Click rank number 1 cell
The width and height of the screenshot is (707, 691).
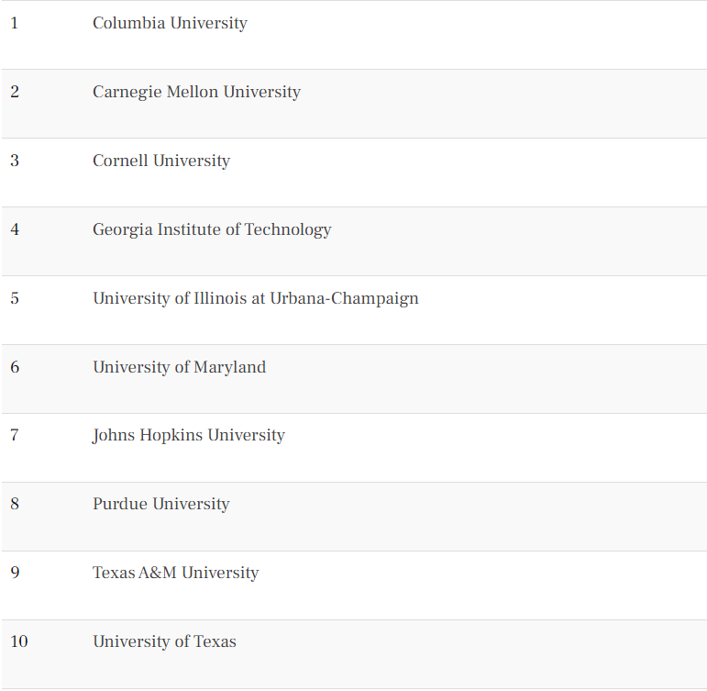14,23
